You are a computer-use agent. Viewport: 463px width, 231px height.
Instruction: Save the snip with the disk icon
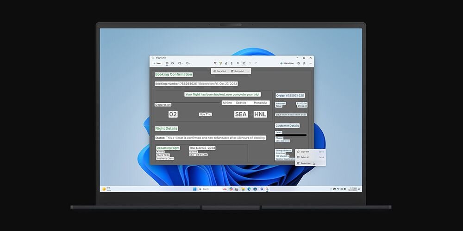click(299, 63)
